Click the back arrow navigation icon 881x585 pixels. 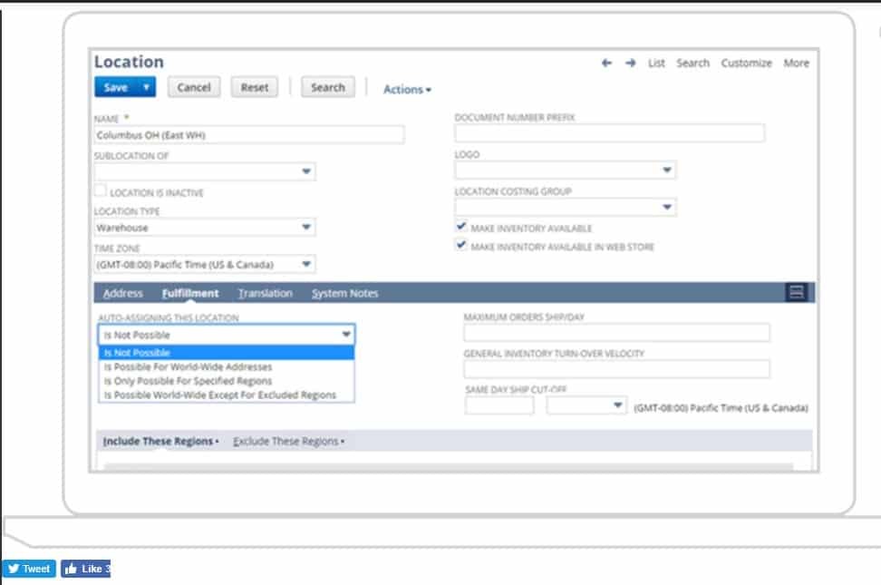606,63
